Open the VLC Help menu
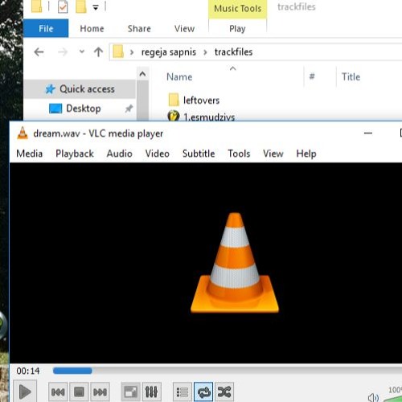Viewport: 402px width, 402px height. (x=306, y=154)
